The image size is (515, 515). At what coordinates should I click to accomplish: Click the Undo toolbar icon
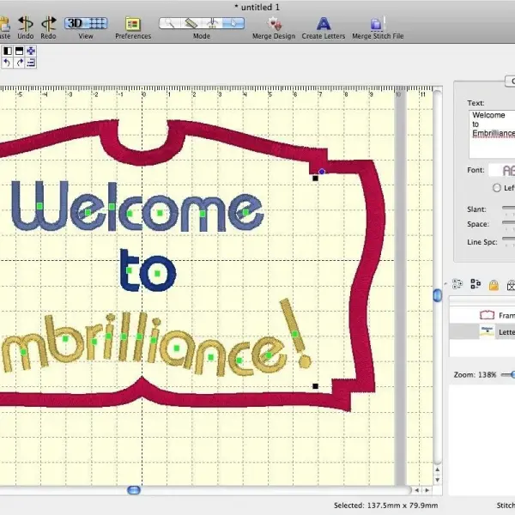click(25, 24)
